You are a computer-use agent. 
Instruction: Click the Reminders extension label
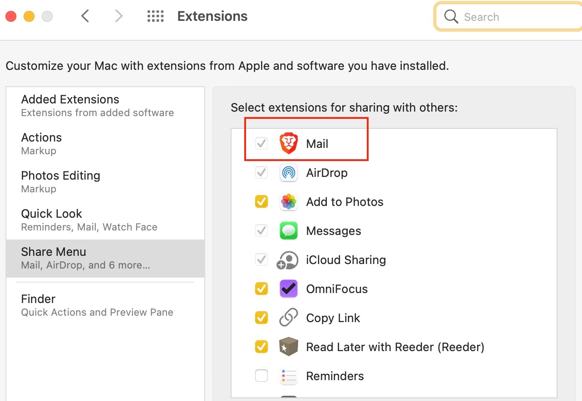click(x=335, y=376)
